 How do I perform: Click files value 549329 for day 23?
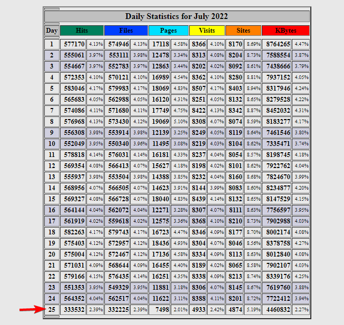click(x=117, y=287)
